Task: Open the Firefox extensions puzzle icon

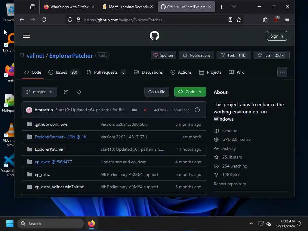Action: point(265,20)
